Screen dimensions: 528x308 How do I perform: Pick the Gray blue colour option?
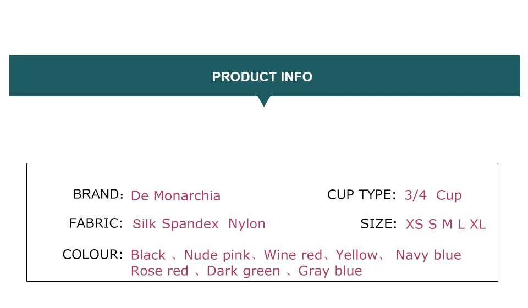click(330, 271)
